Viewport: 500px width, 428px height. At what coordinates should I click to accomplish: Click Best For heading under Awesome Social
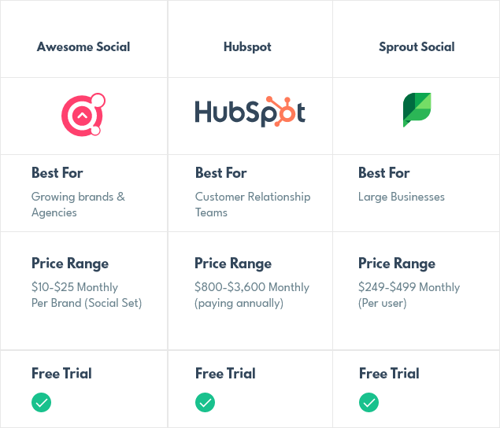point(57,173)
